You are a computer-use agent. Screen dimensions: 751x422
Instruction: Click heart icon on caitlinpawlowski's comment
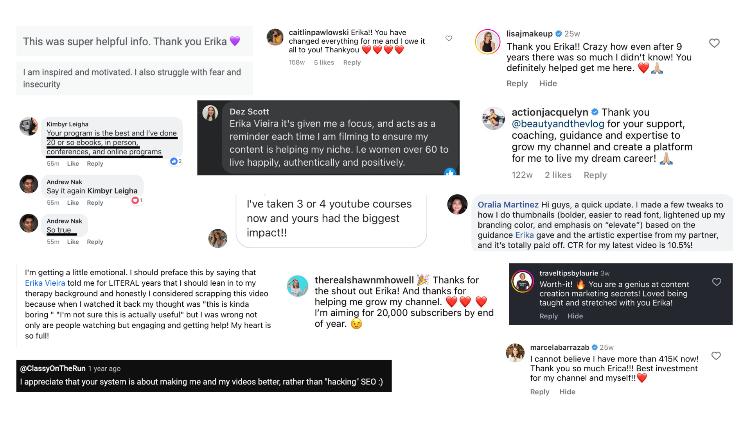click(x=449, y=38)
